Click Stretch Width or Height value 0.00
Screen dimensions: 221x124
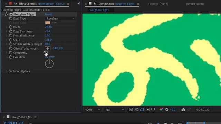[x=47, y=44]
